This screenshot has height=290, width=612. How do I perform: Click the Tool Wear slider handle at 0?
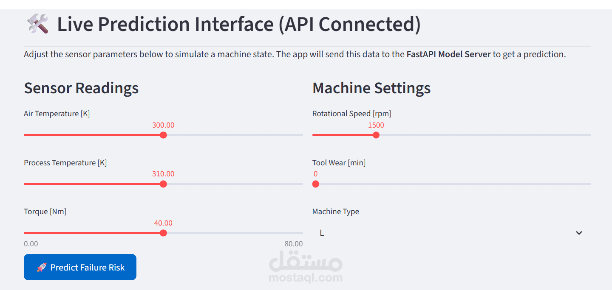click(x=315, y=184)
